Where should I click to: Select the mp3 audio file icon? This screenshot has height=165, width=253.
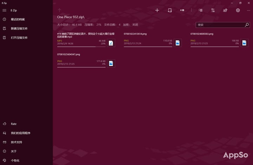click(x=111, y=43)
